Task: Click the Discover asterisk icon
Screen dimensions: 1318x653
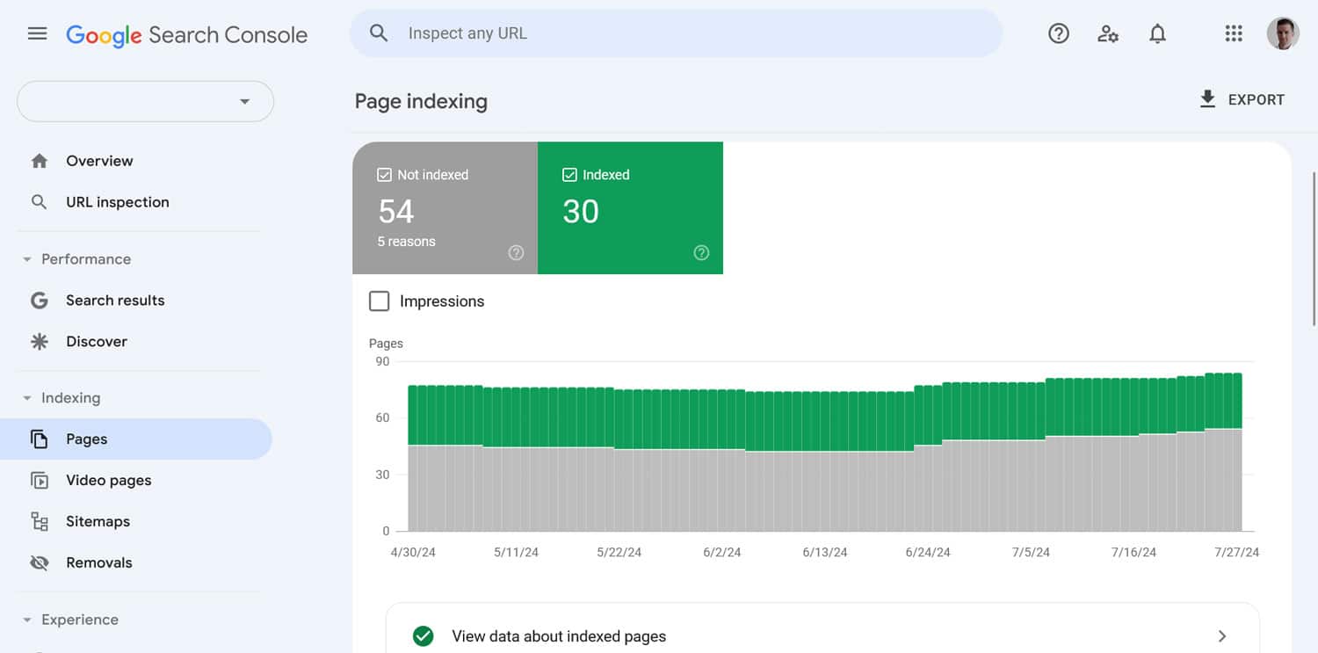Action: pos(40,341)
